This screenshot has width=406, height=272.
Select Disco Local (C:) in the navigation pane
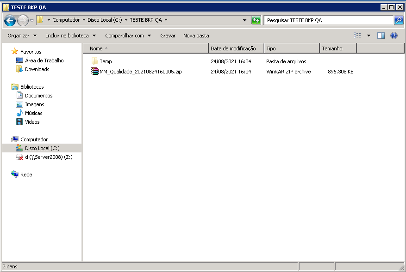[x=42, y=148]
